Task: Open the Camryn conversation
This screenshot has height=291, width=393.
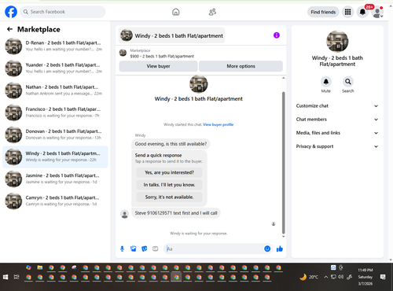Action: pos(55,201)
